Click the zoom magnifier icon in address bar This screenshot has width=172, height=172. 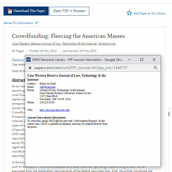click(155, 68)
